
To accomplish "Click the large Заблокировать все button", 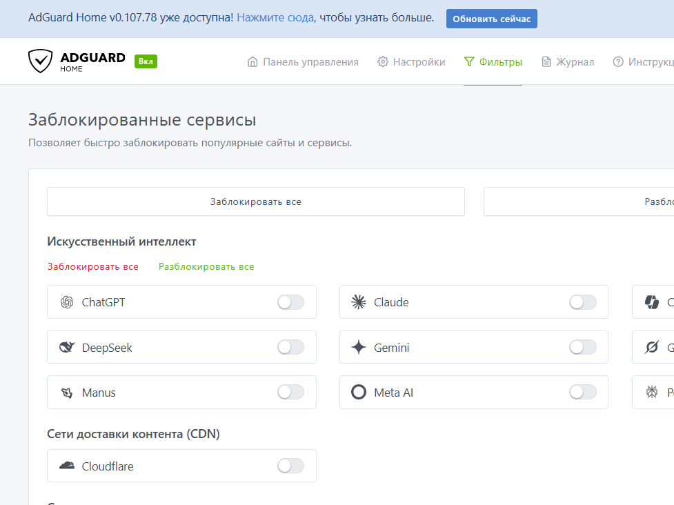I will point(256,201).
